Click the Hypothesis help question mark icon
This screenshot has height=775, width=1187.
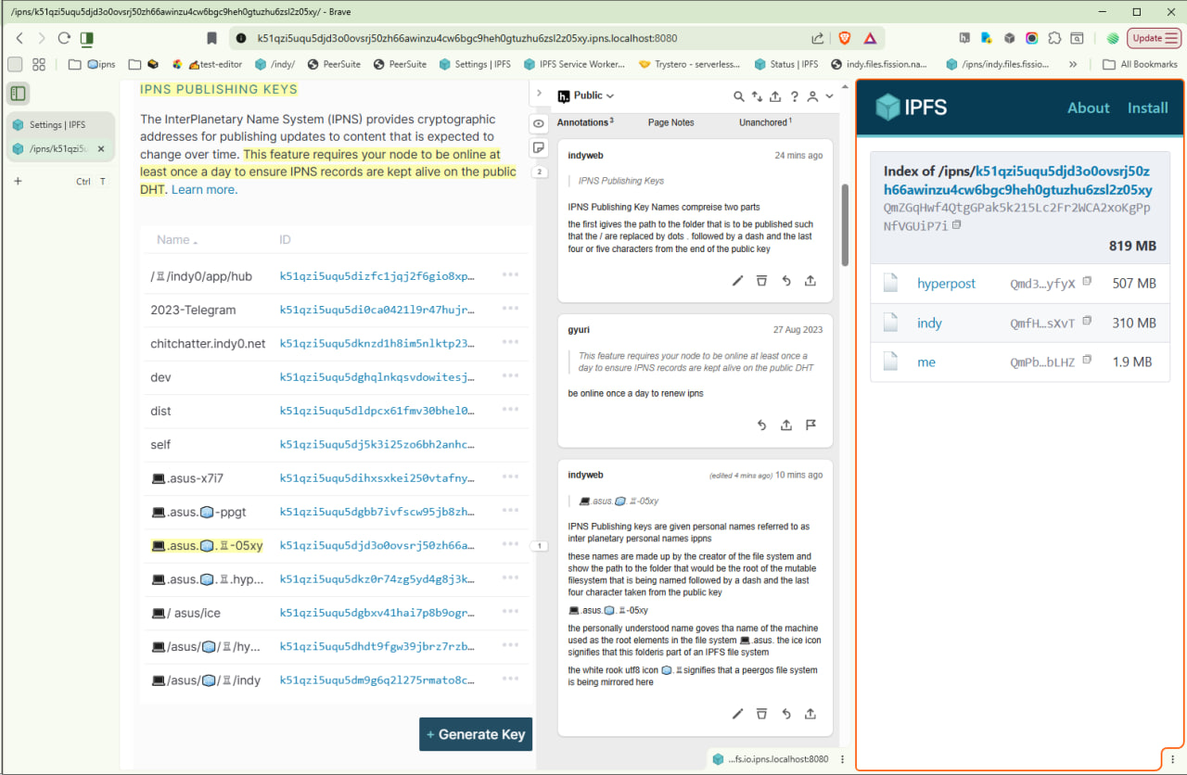pos(794,96)
